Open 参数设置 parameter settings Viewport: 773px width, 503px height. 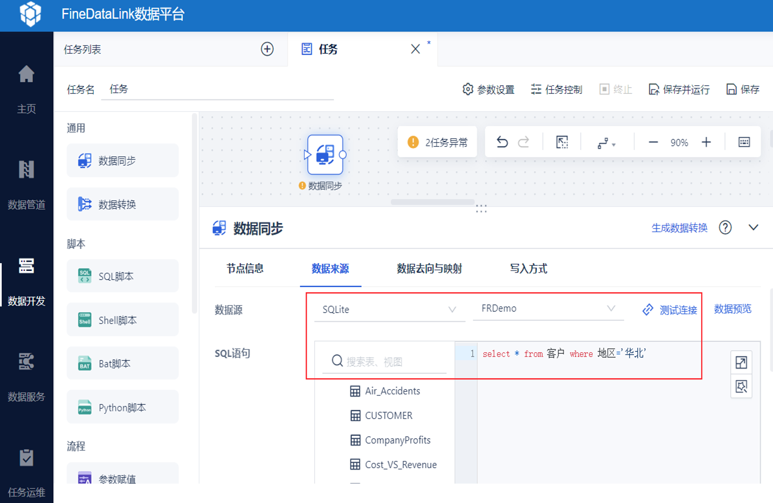(488, 89)
